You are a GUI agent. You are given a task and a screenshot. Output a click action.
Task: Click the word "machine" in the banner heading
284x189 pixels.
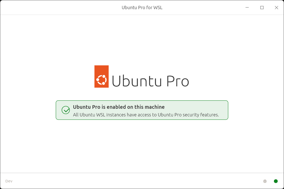point(155,107)
